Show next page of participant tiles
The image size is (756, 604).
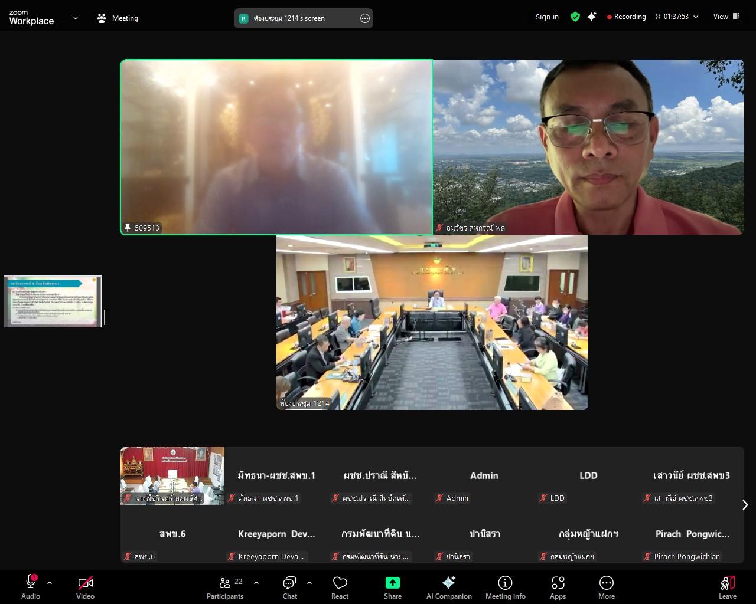(745, 505)
